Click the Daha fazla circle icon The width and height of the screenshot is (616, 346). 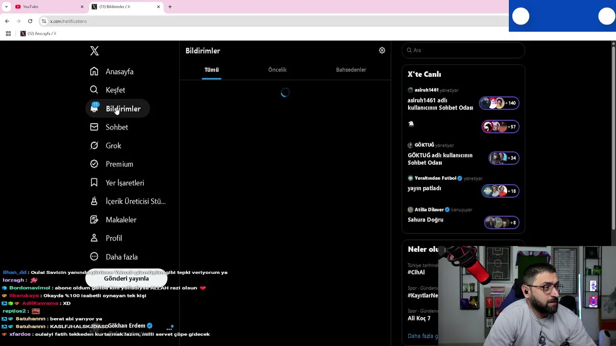(x=94, y=257)
